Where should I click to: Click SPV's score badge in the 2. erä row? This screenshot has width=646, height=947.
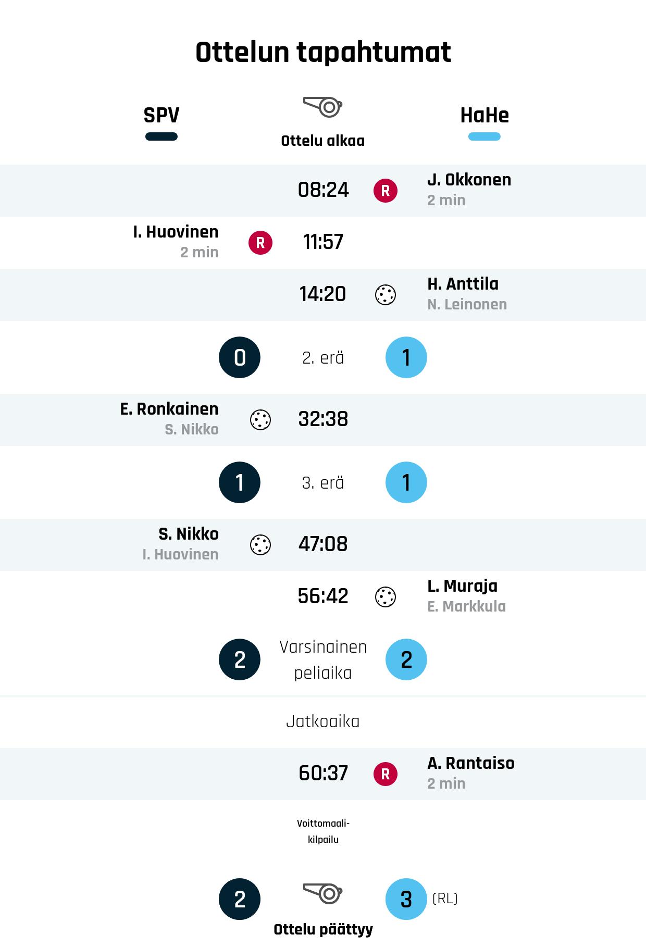240,357
